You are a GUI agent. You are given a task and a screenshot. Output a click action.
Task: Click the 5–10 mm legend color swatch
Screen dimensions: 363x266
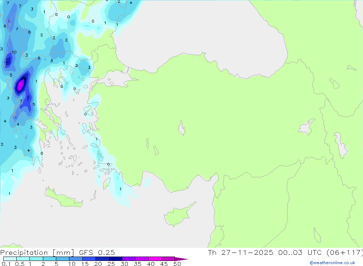coord(63,259)
